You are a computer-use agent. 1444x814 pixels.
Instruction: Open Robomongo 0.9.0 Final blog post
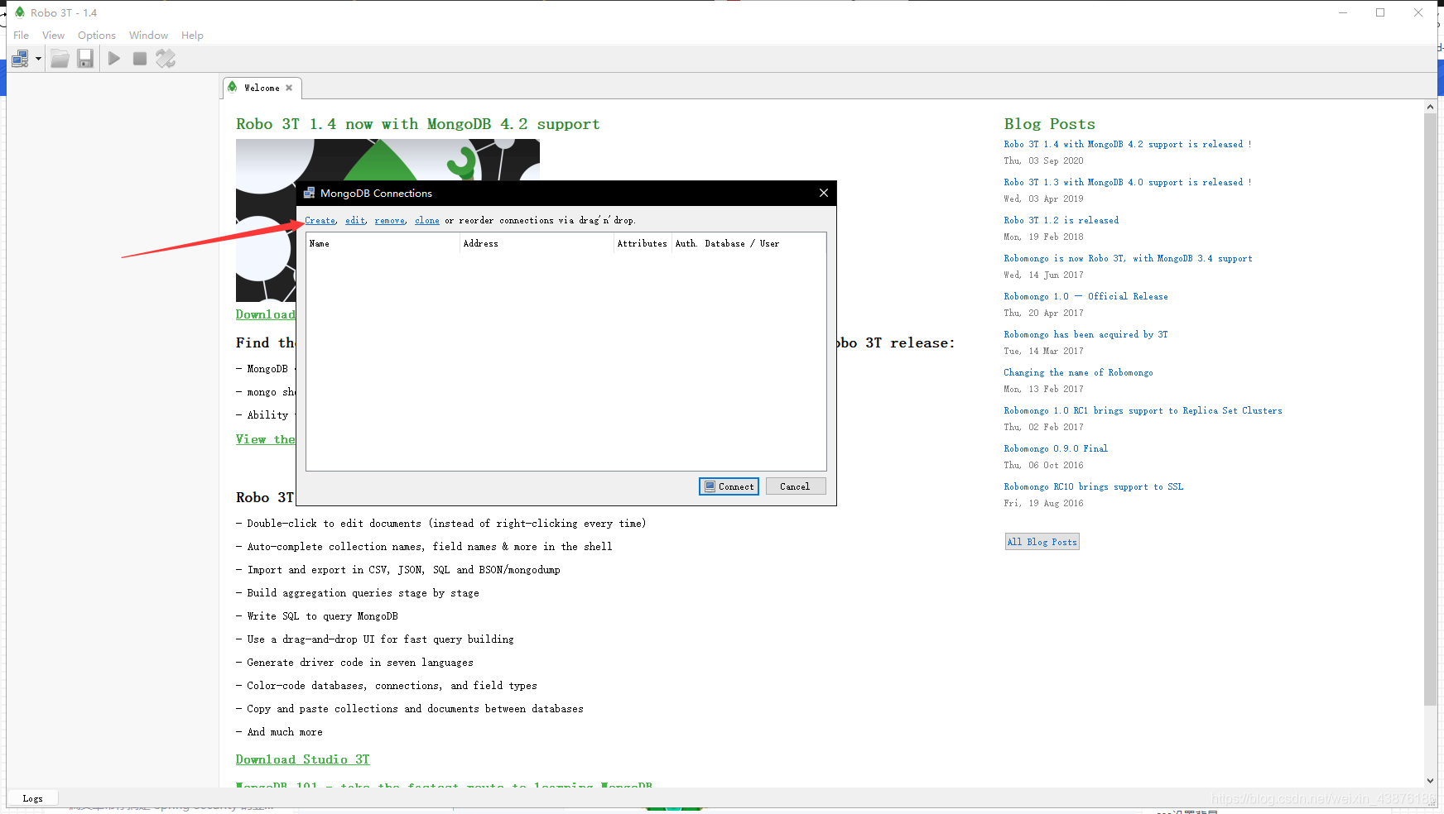point(1056,449)
